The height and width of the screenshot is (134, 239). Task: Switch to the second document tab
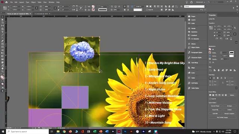point(41,14)
